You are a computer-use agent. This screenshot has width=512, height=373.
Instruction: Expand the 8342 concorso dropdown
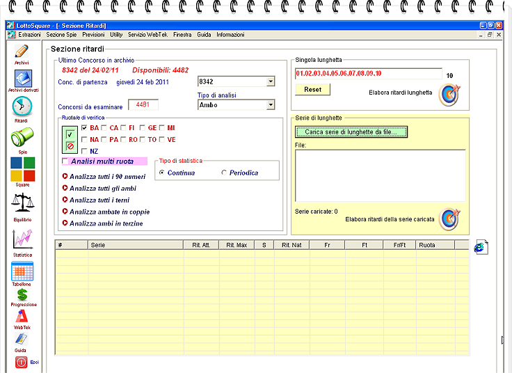click(x=271, y=81)
